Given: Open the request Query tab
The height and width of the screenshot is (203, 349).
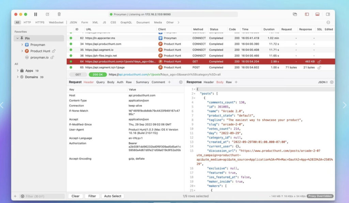Looking at the screenshot, I should (x=101, y=82).
